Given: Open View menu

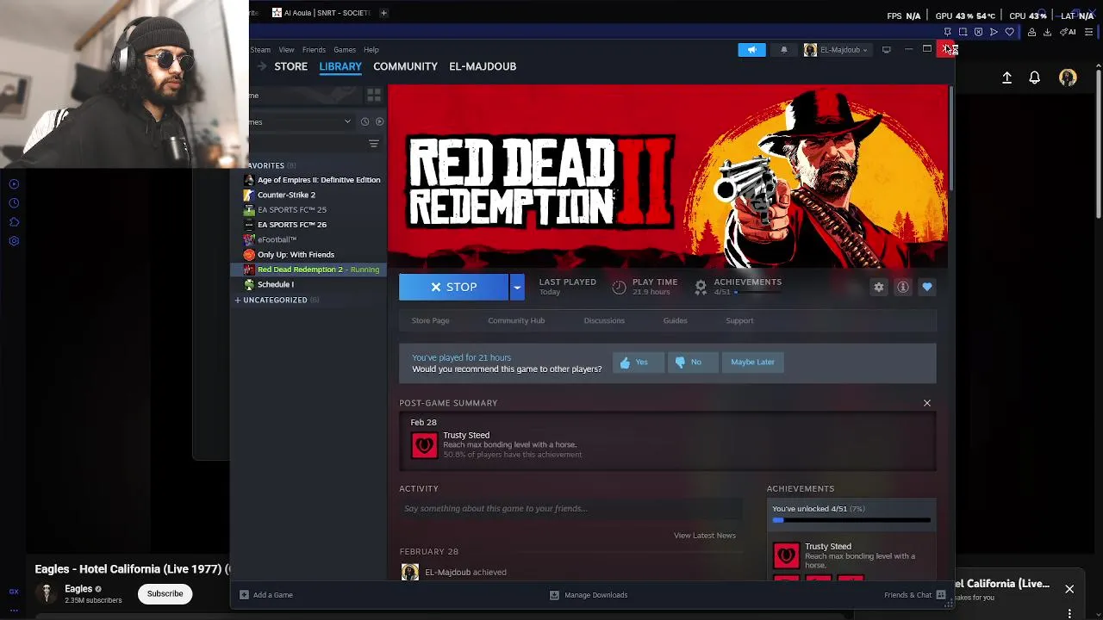Looking at the screenshot, I should coord(286,50).
